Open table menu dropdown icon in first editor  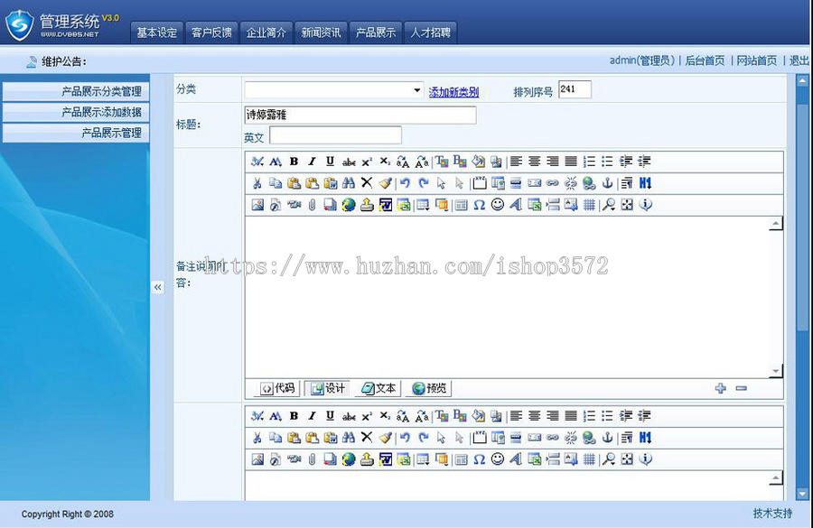click(x=423, y=205)
